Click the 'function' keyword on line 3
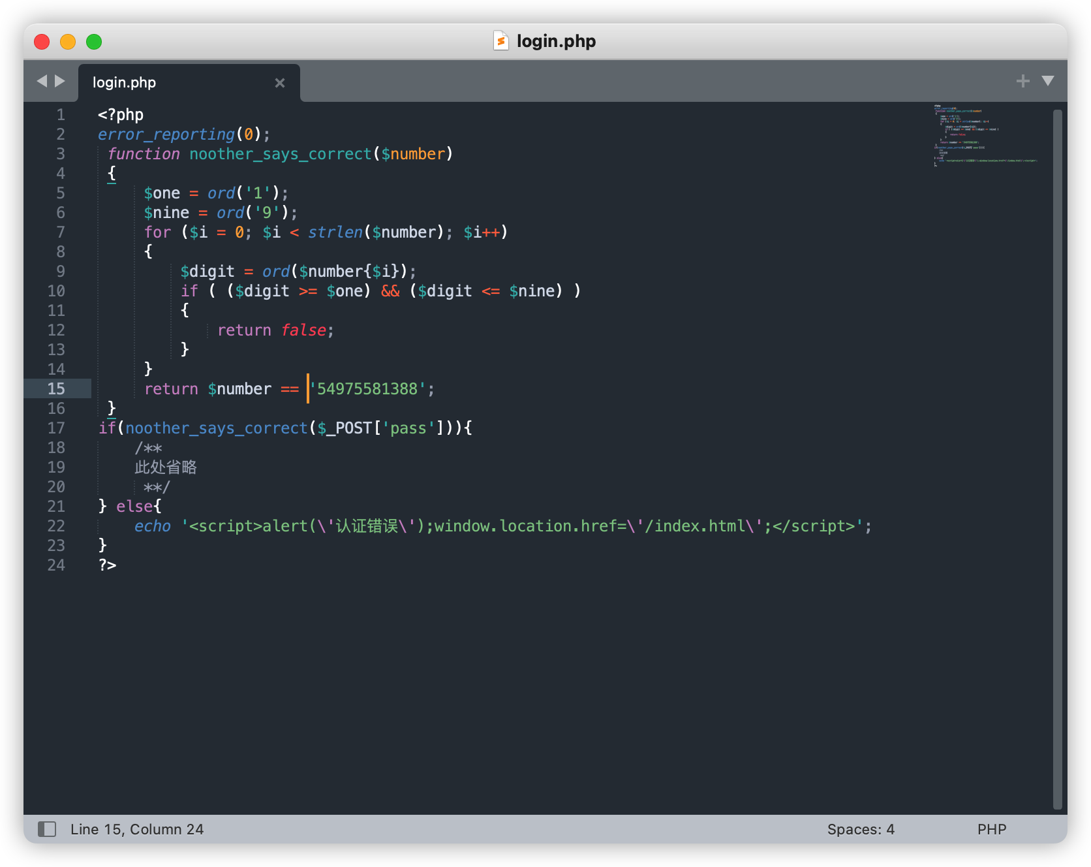 pos(144,154)
